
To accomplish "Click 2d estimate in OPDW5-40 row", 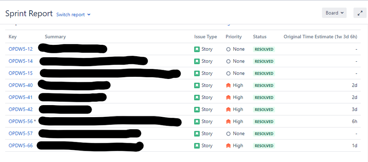I will click(354, 85).
